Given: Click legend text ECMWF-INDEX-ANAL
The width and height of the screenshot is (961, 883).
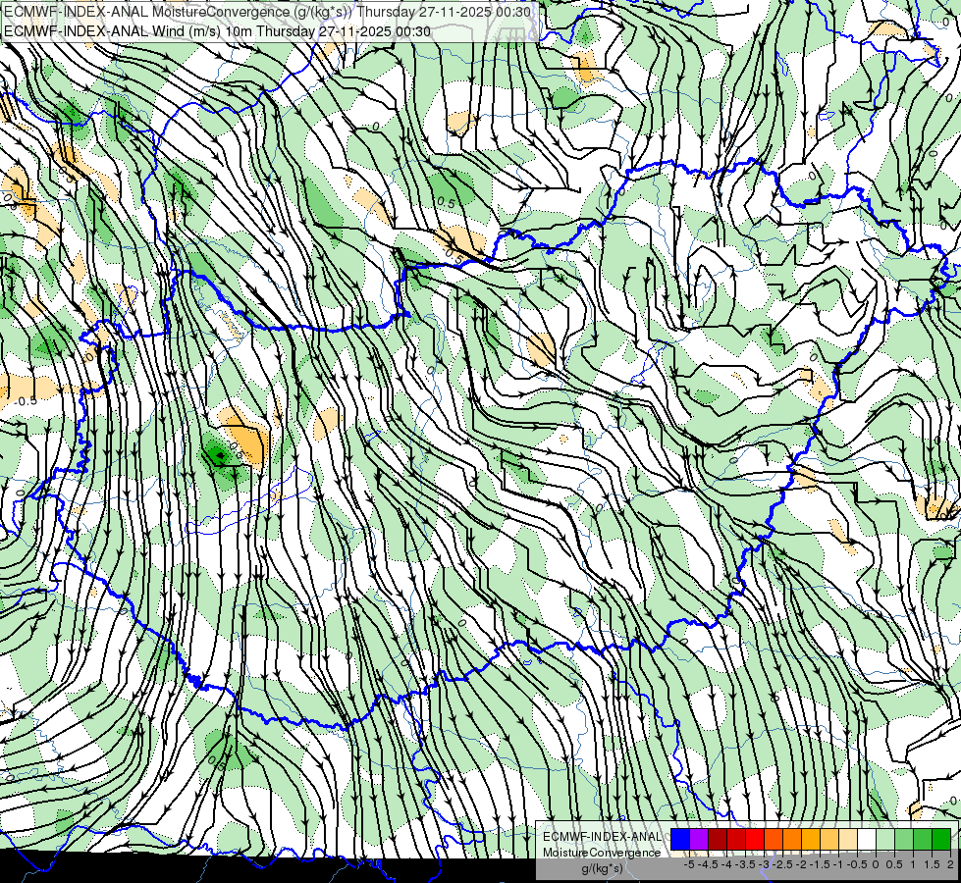Looking at the screenshot, I should 602,837.
